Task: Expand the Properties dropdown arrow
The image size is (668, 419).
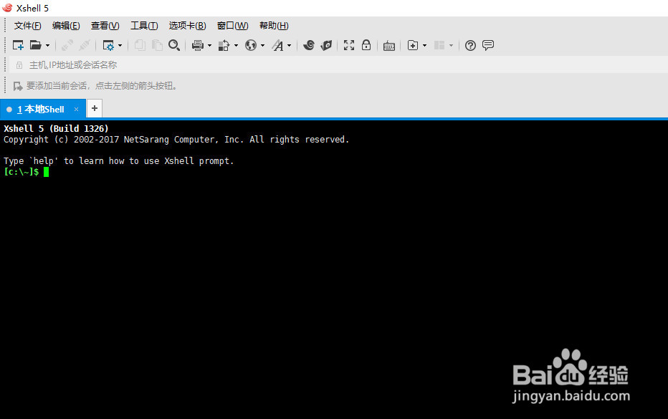Action: point(120,46)
